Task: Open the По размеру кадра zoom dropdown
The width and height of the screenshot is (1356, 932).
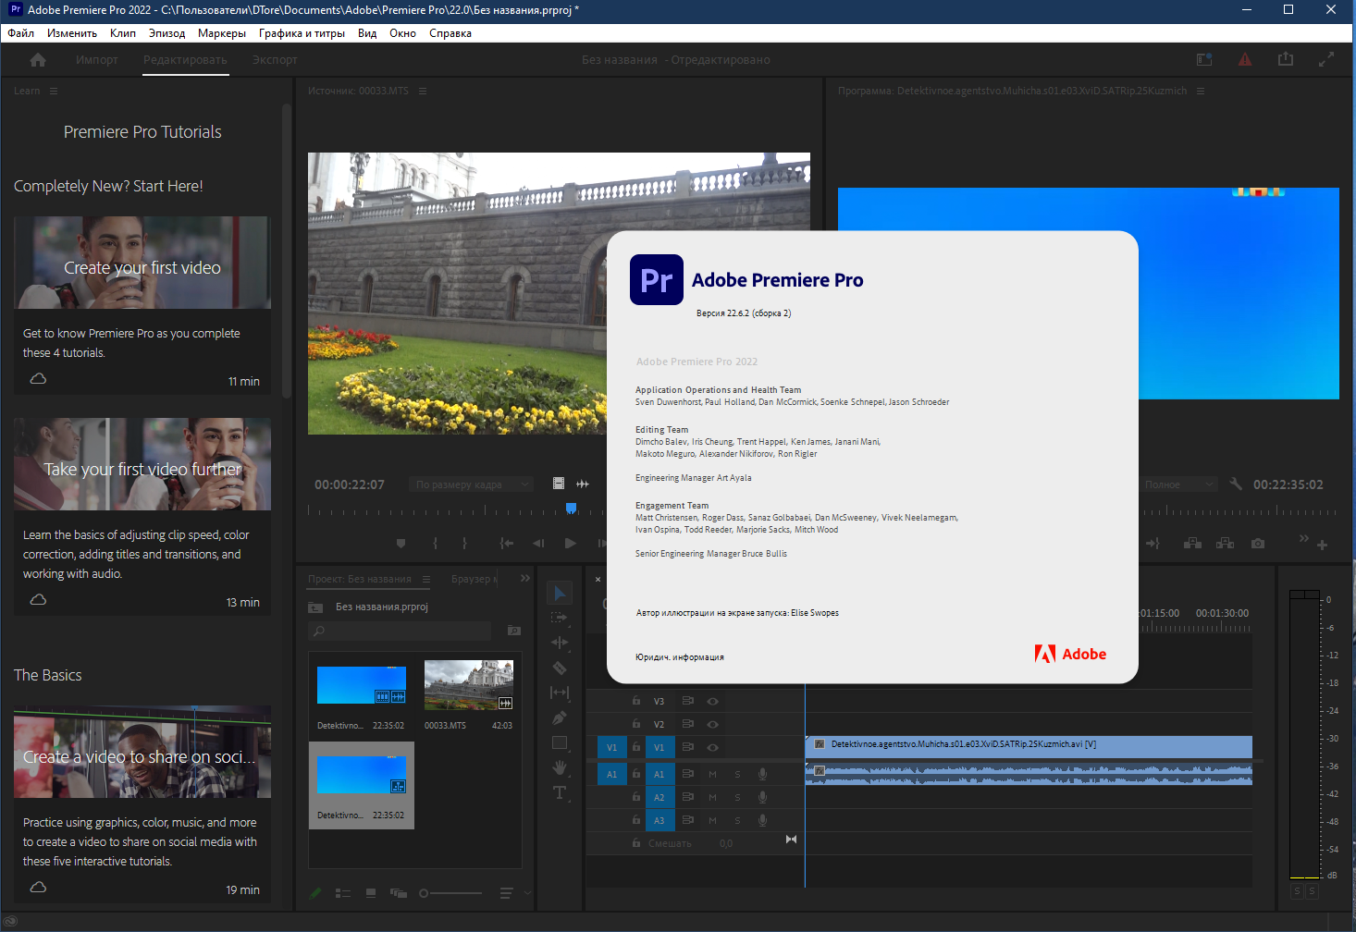Action: pos(472,484)
